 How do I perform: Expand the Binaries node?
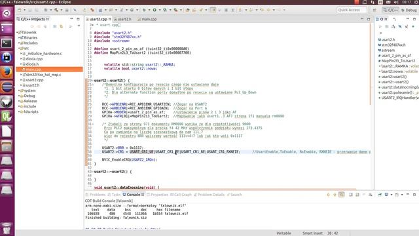click(x=19, y=38)
